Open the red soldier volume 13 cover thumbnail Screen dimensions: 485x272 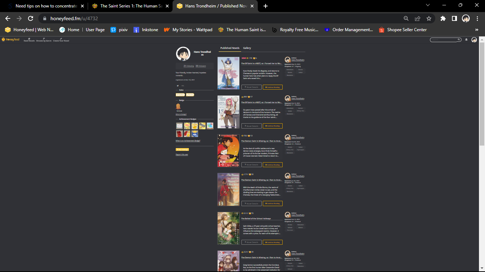tap(228, 189)
